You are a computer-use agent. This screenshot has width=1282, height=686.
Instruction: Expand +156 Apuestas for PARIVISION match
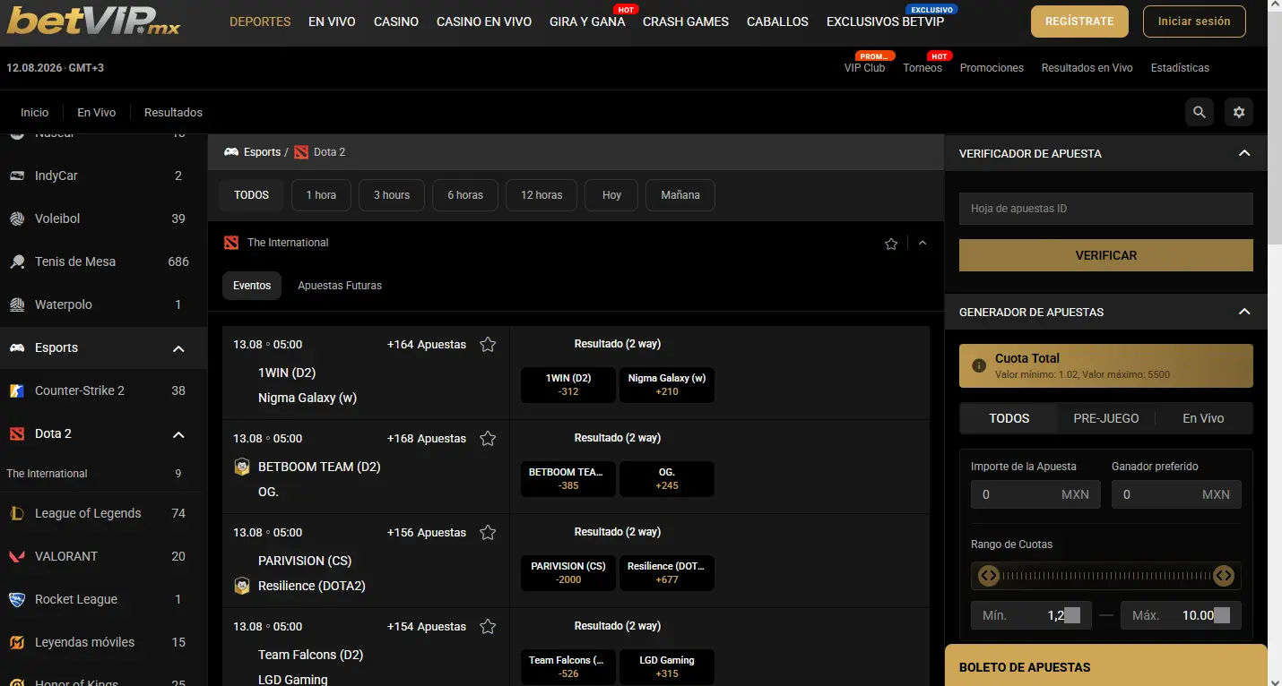[427, 532]
